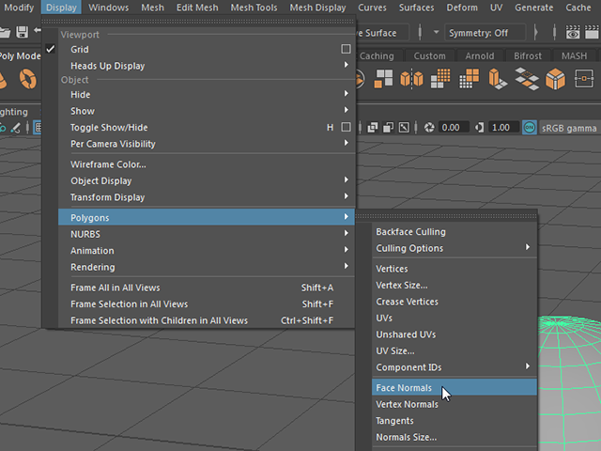Click the save scene floppy disk icon
The image size is (601, 451).
[x=22, y=32]
